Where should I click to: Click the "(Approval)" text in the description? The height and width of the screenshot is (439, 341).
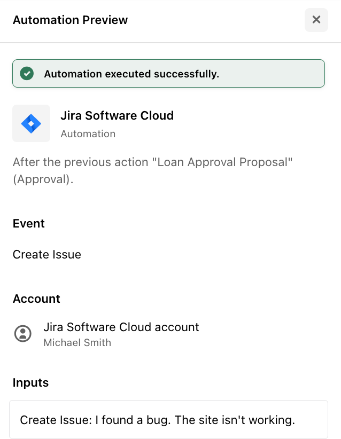tap(43, 179)
